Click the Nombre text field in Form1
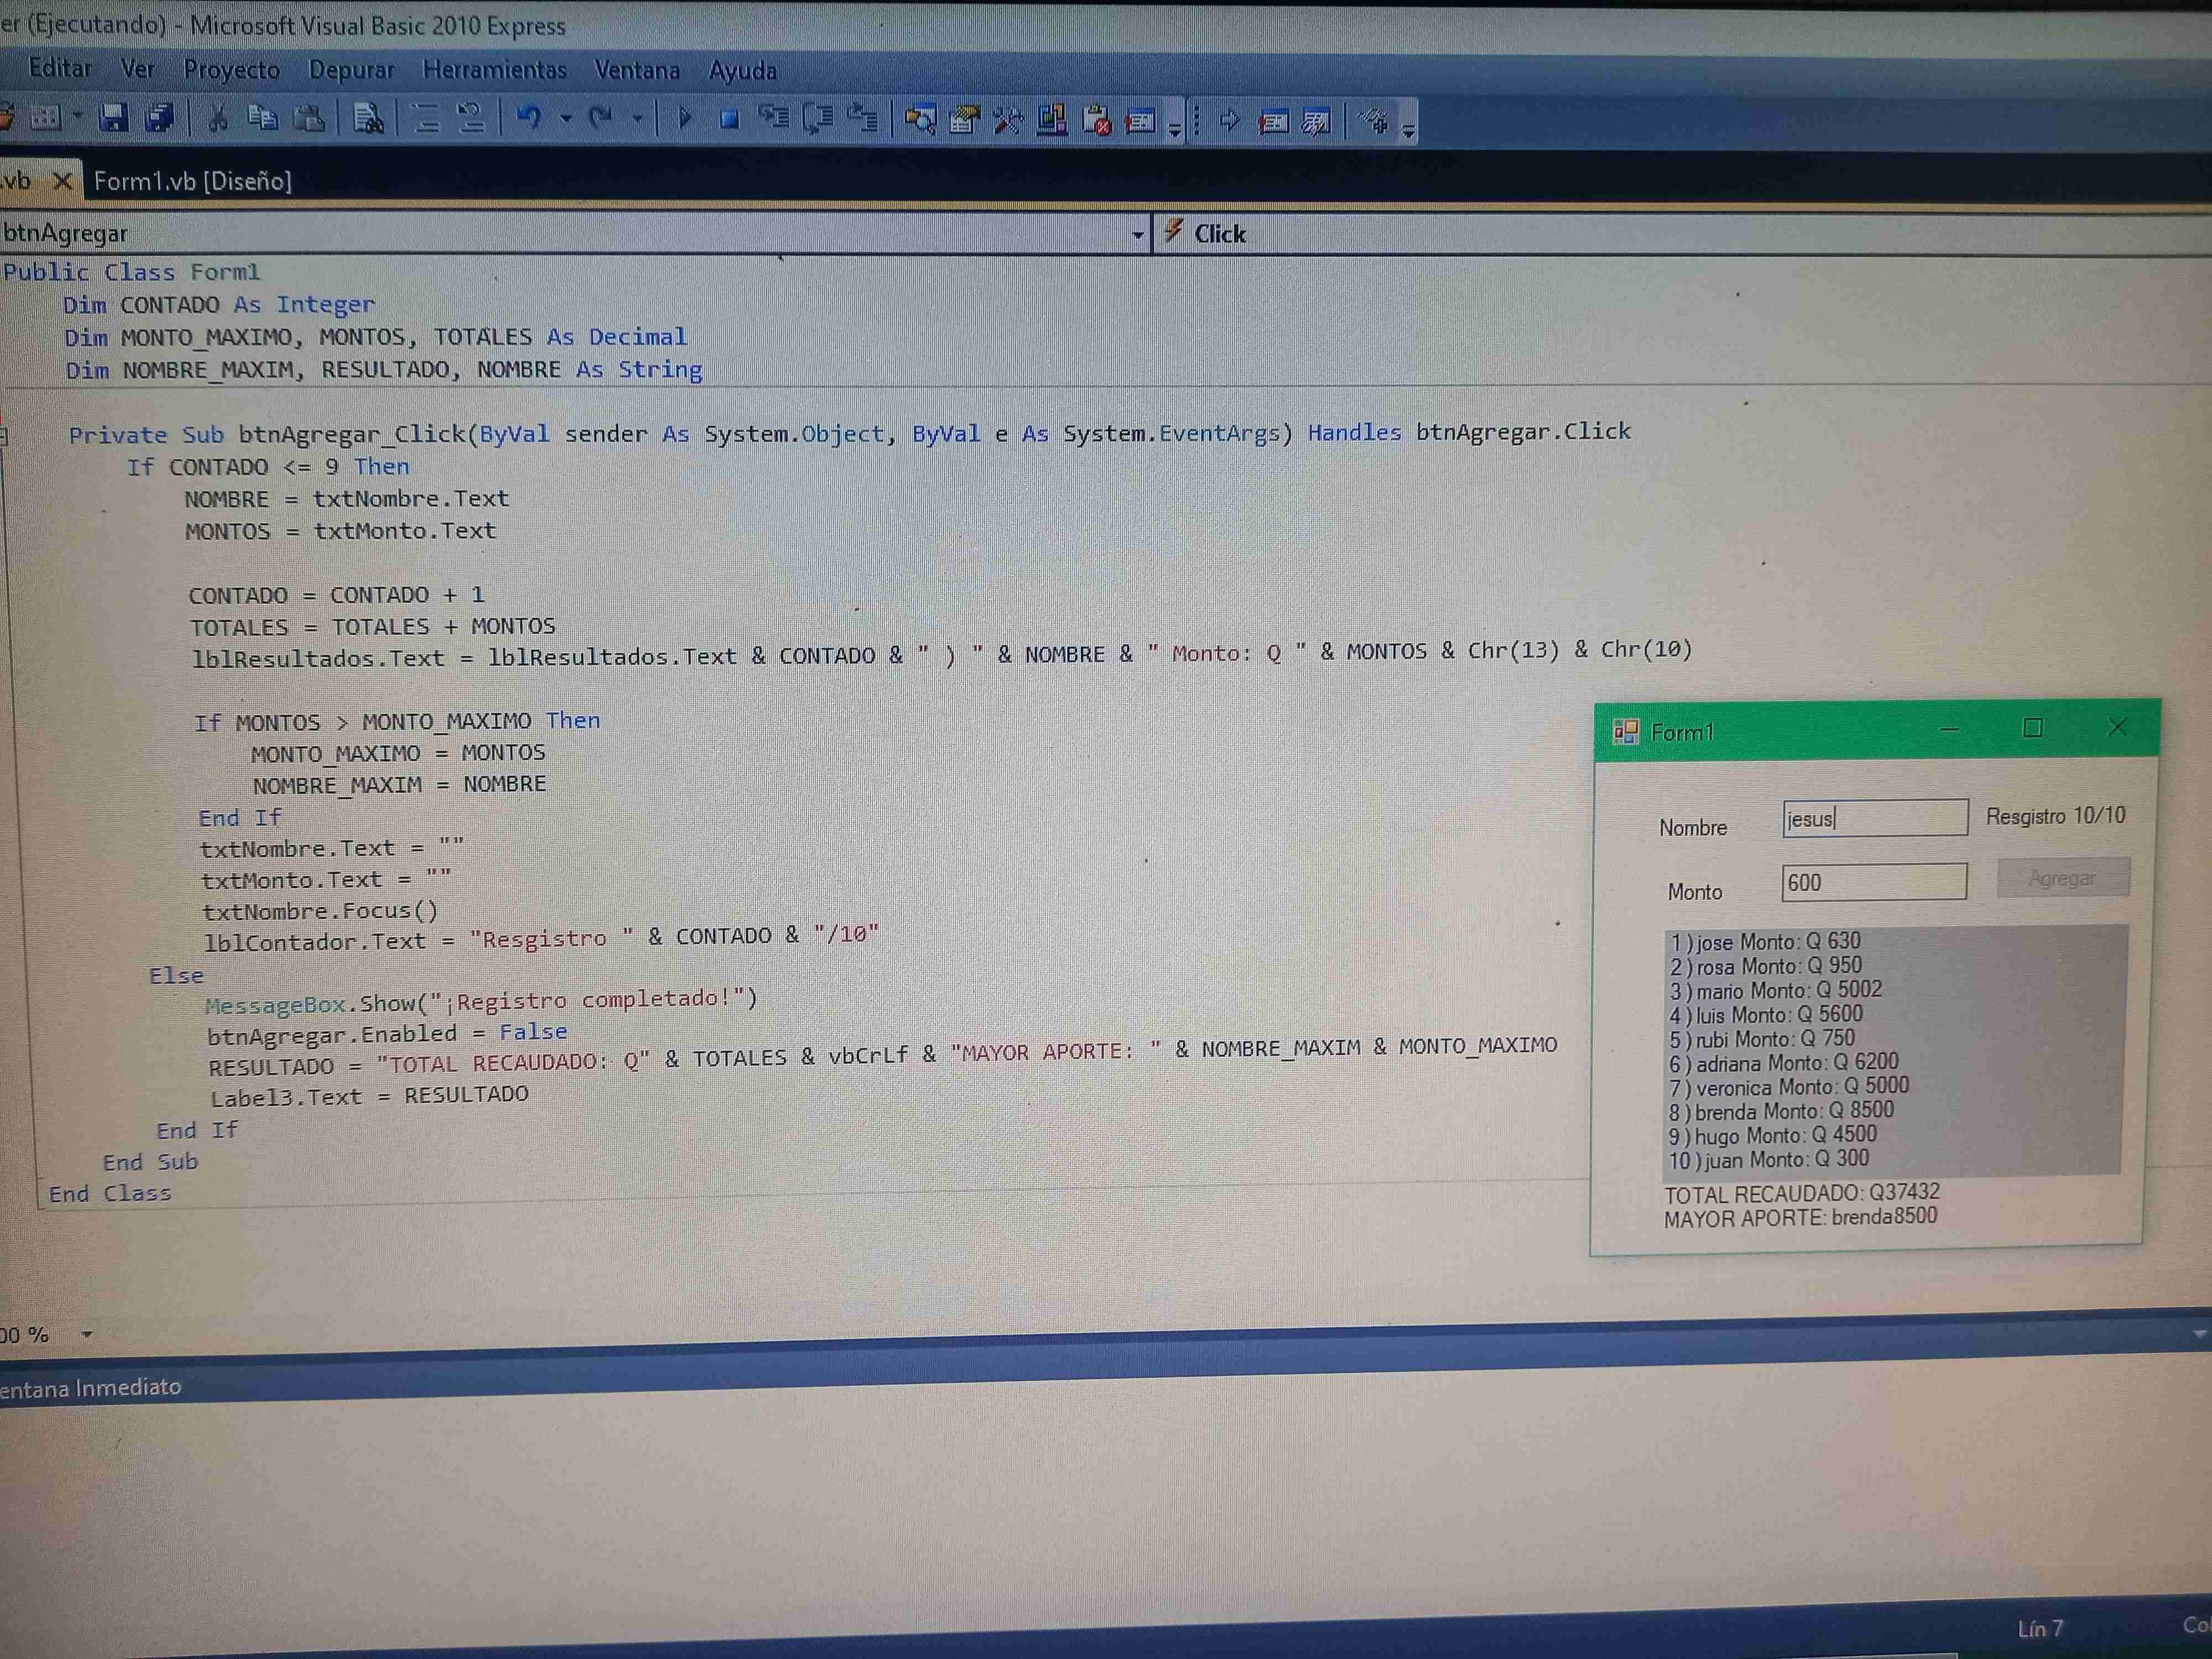This screenshot has height=1659, width=2212. click(x=1875, y=818)
